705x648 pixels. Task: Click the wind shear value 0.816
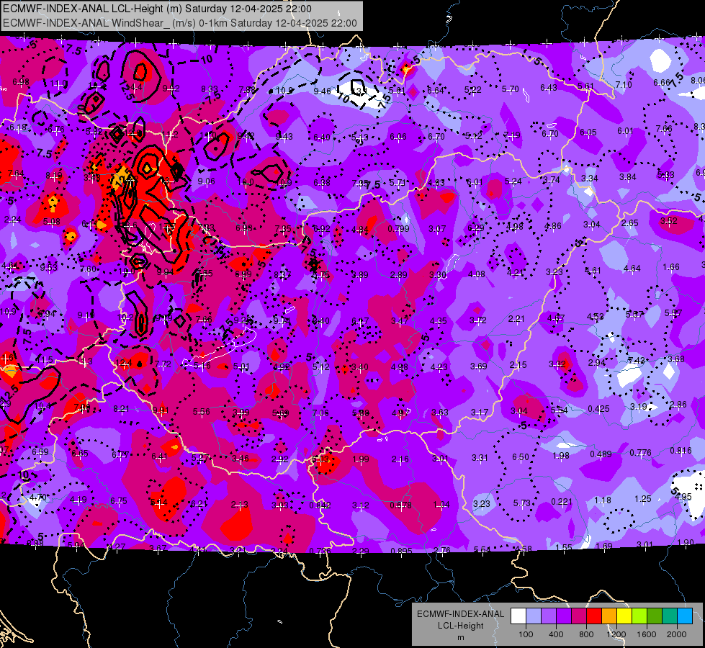click(x=681, y=451)
